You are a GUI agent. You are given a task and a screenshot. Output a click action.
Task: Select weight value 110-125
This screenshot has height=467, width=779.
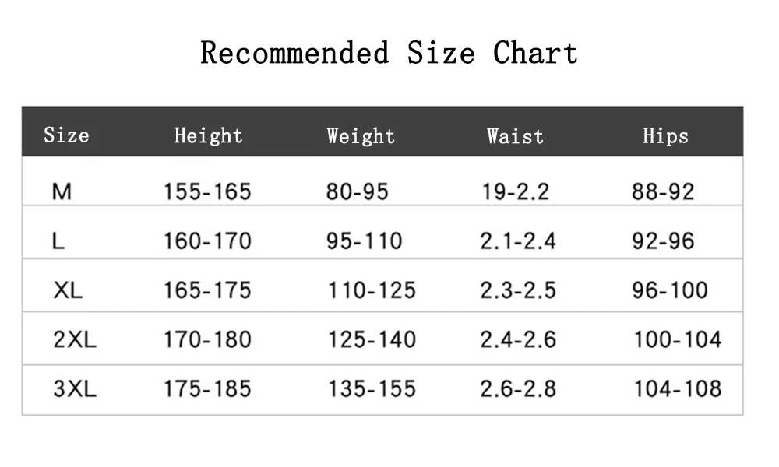(372, 290)
